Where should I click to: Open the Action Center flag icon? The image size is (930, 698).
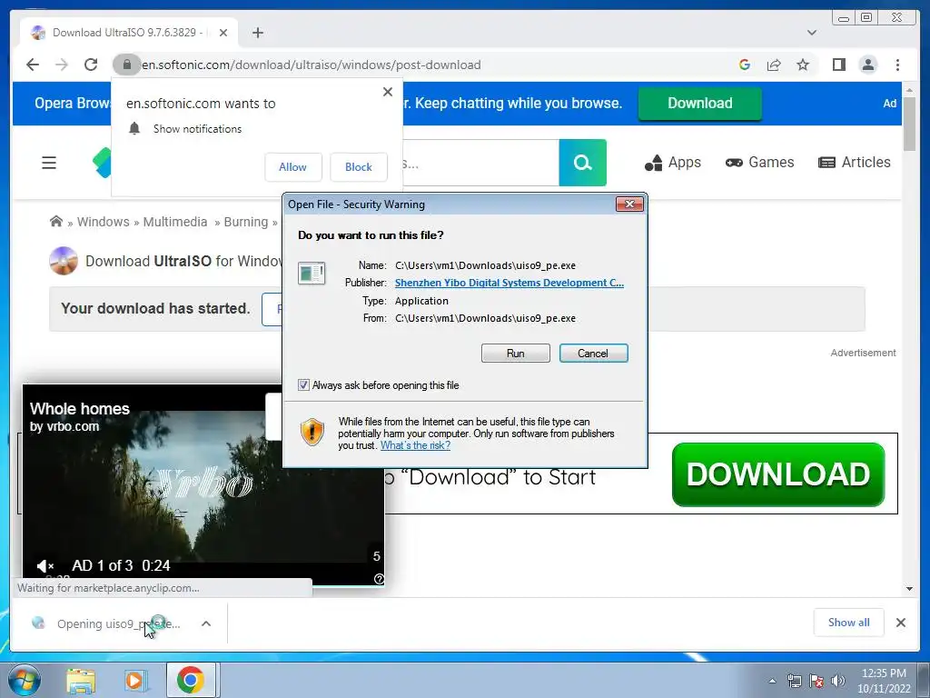pos(816,681)
